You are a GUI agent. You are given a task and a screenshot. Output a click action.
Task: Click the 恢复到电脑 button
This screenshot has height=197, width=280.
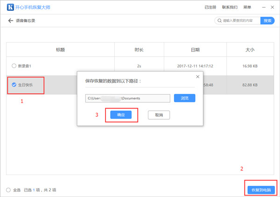261,190
